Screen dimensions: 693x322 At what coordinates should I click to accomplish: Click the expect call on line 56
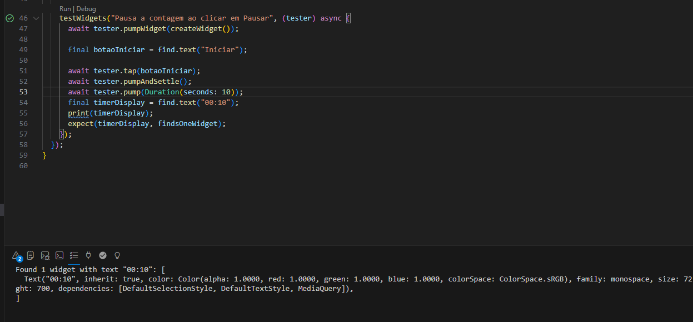tap(81, 124)
